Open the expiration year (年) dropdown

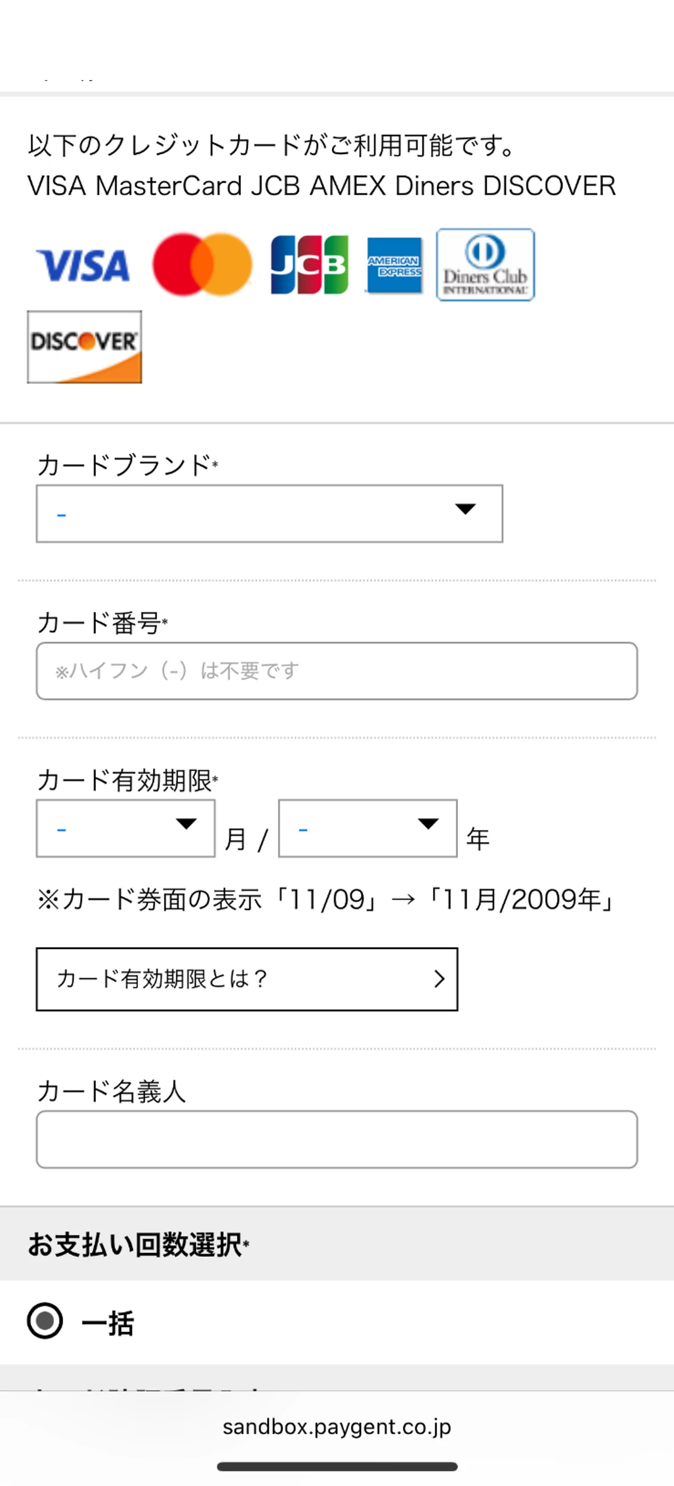coord(368,829)
